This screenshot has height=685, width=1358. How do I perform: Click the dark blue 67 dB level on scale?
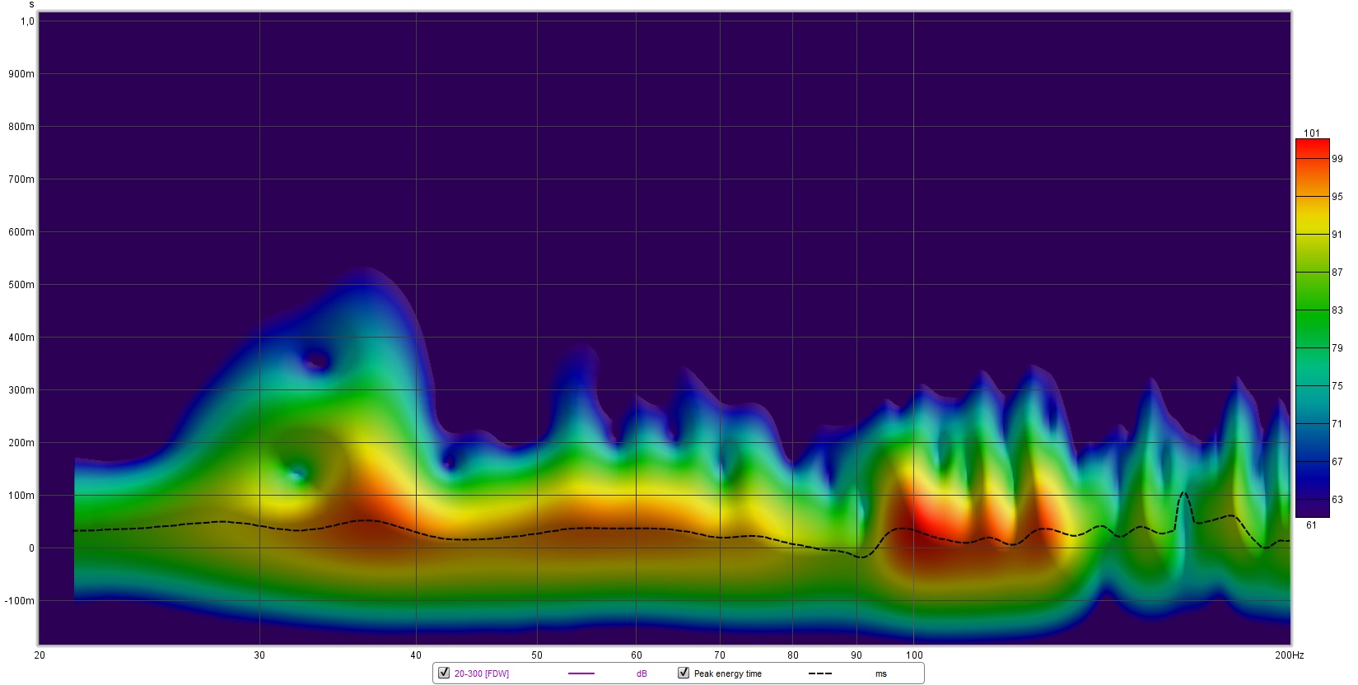click(1313, 462)
